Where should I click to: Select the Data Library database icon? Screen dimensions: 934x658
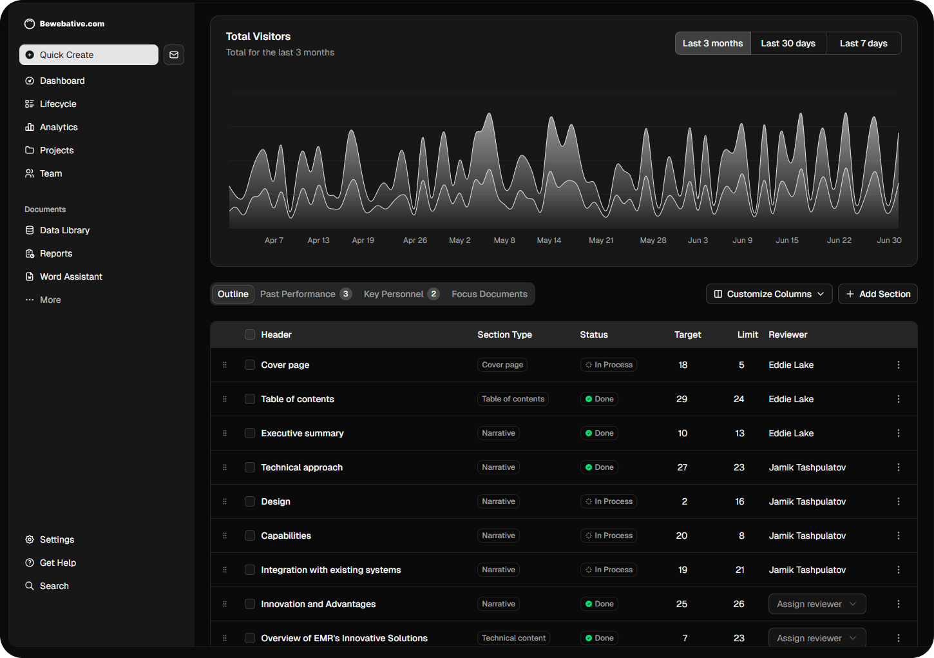pos(30,230)
